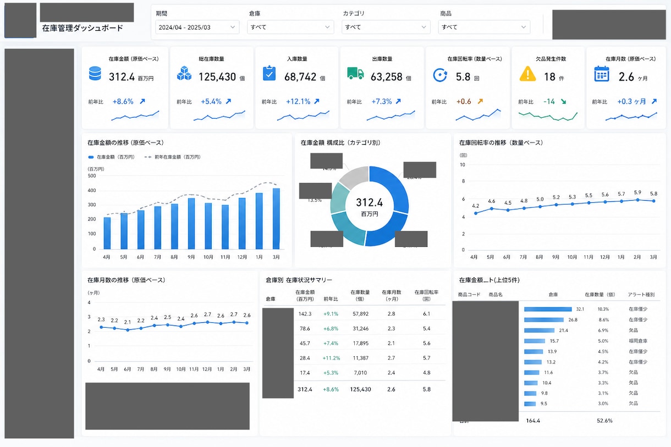The image size is (671, 447).
Task: Click the 26.8 bar in ranking table
Action: coord(544,320)
